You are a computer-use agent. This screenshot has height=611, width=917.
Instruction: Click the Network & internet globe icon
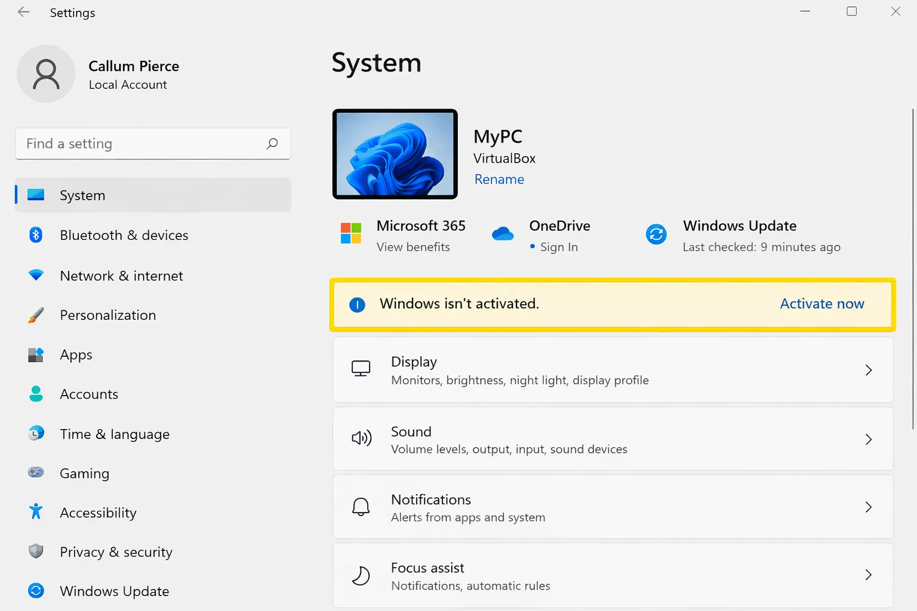pos(36,276)
